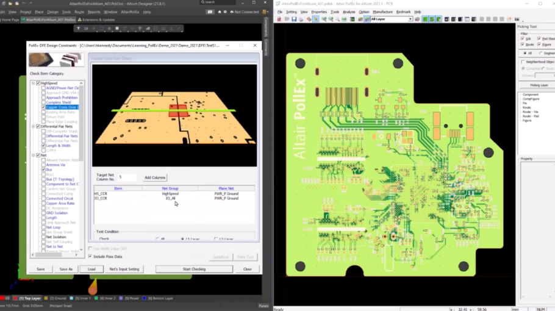Open the AltairPollEx menu in Altium
Image resolution: width=555 pixels, height=311 pixels.
[130, 12]
